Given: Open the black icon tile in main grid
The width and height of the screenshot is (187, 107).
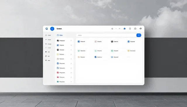Looking at the screenshot, I should 115,42.
